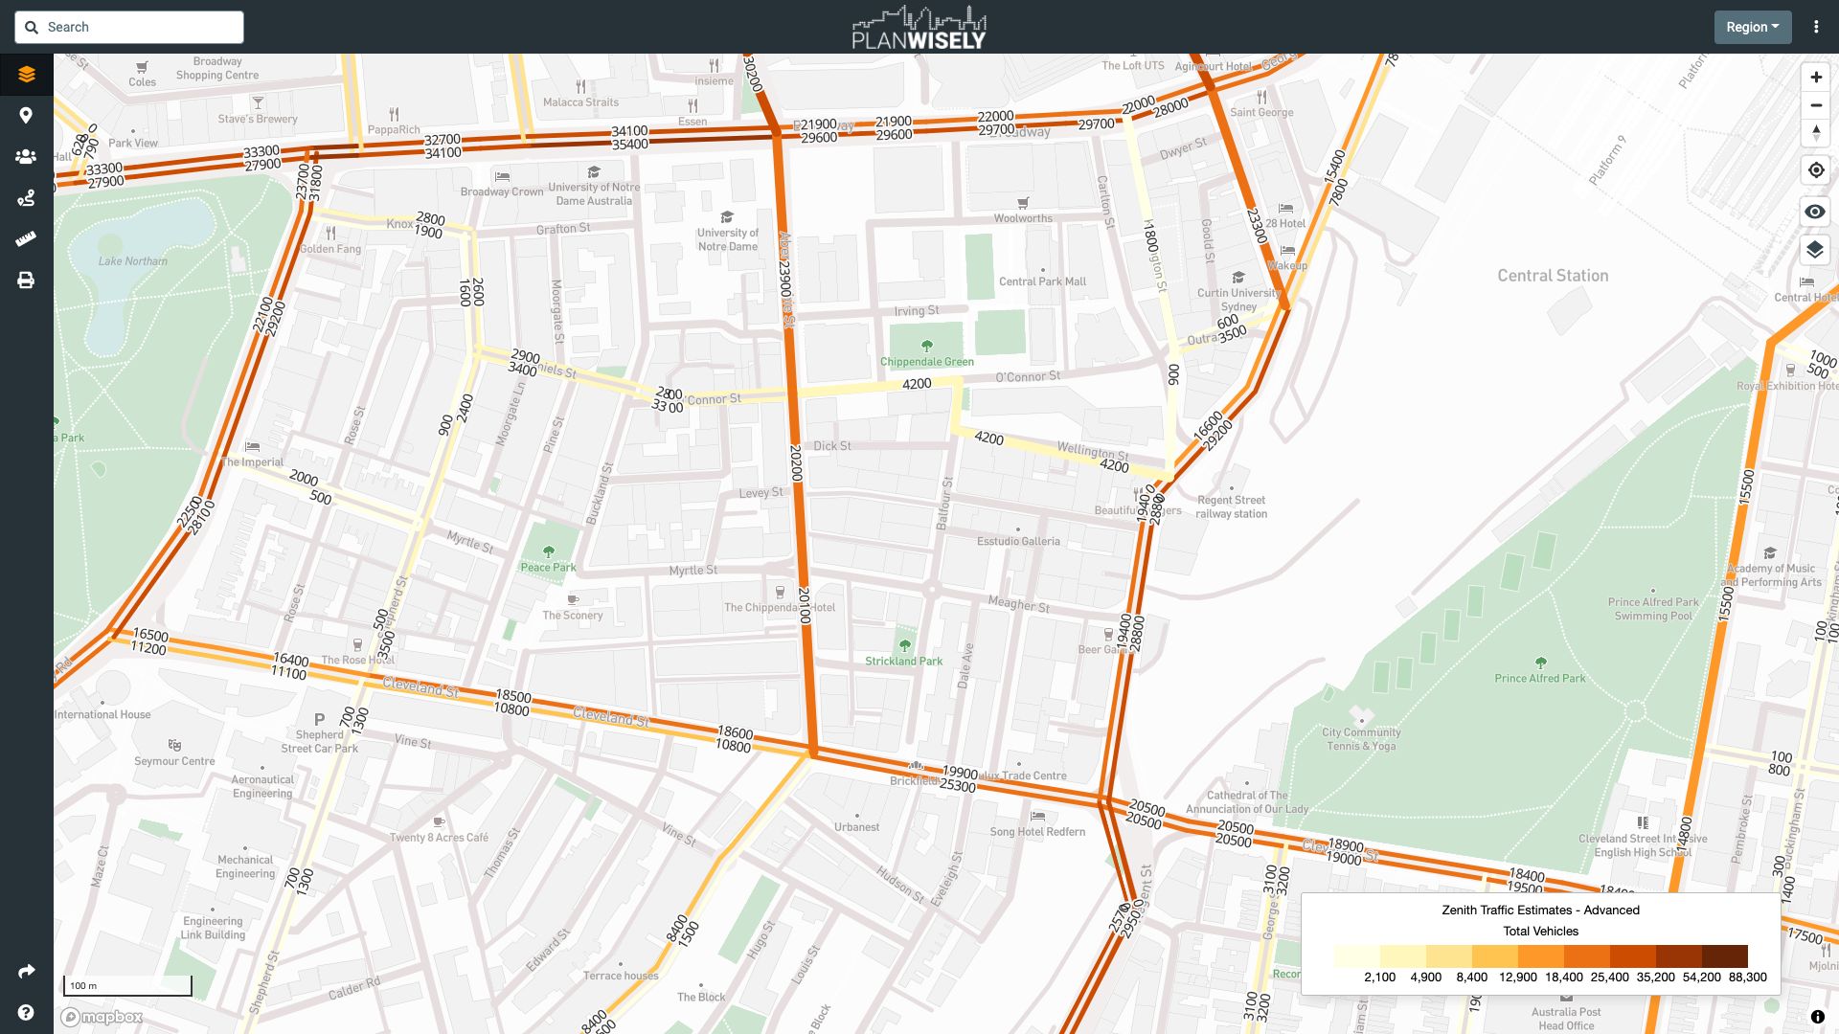Open the demographics people icon
The image size is (1839, 1034).
click(x=26, y=157)
